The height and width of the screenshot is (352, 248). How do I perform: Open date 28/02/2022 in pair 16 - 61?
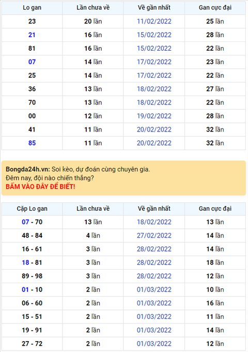pyautogui.click(x=154, y=249)
